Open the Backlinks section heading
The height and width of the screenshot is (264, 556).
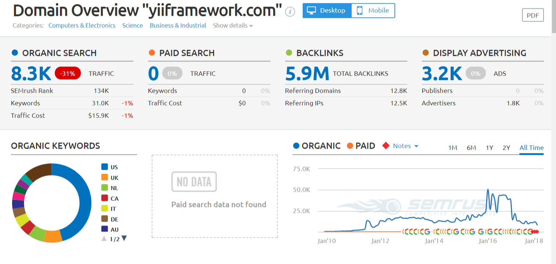pos(320,53)
